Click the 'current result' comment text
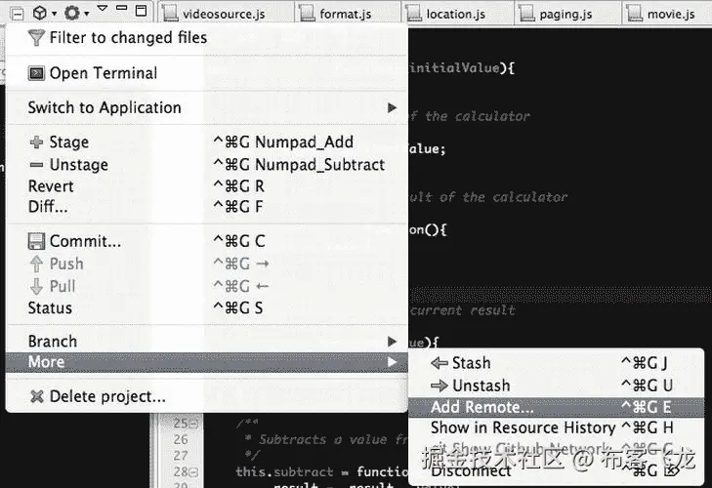 (462, 310)
